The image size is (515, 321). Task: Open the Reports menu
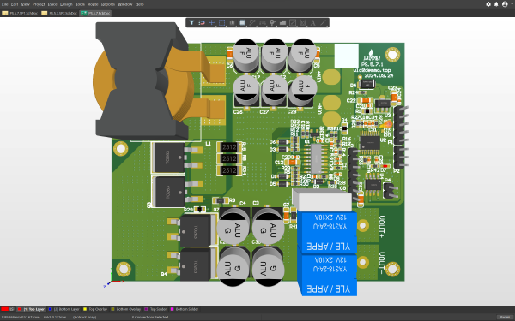[108, 4]
